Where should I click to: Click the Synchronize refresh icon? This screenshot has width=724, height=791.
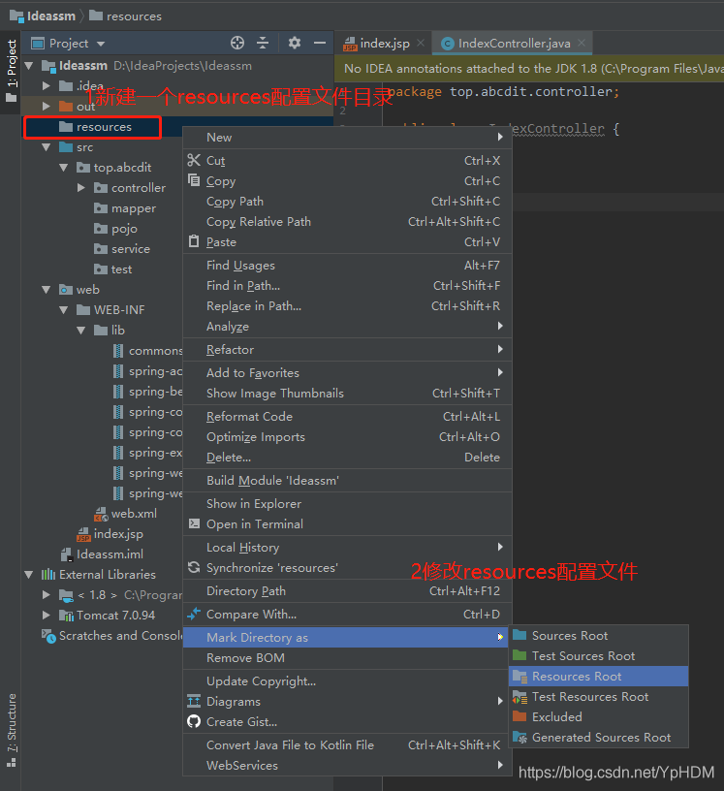pos(194,567)
